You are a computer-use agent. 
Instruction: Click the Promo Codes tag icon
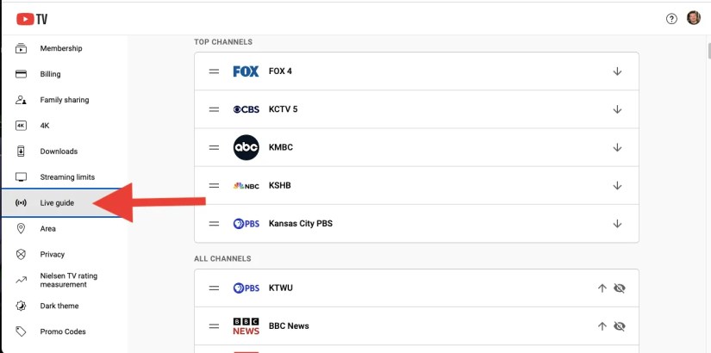[x=21, y=331]
